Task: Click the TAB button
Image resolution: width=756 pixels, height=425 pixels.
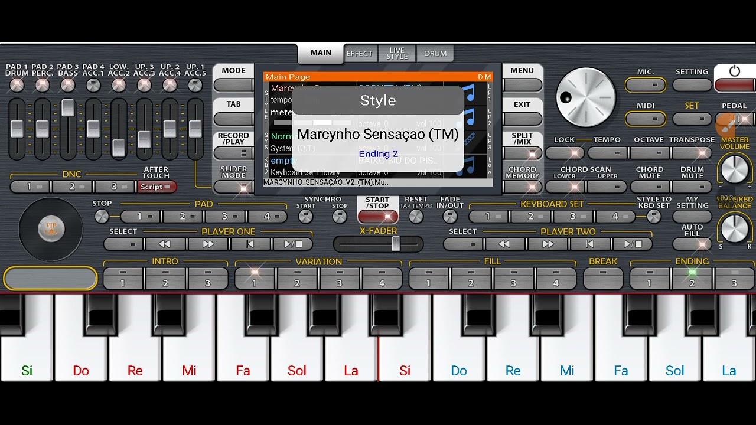Action: pyautogui.click(x=233, y=119)
